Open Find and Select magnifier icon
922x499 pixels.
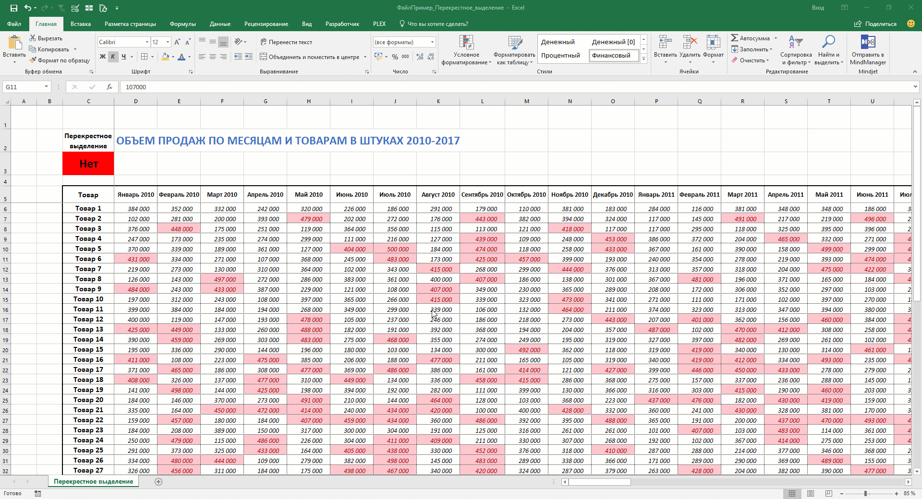click(x=828, y=43)
